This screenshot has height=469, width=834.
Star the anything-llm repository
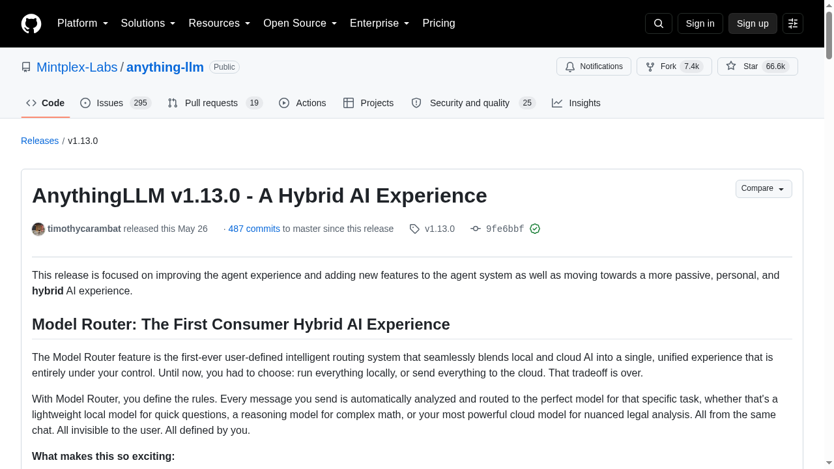point(757,66)
